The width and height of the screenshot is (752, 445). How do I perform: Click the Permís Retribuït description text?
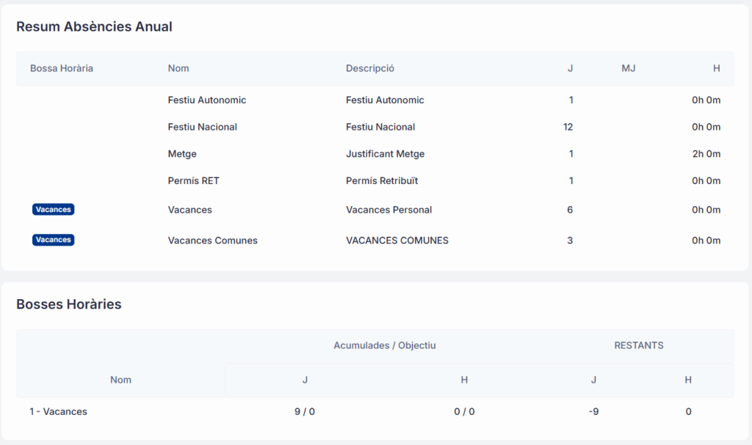[x=382, y=180]
